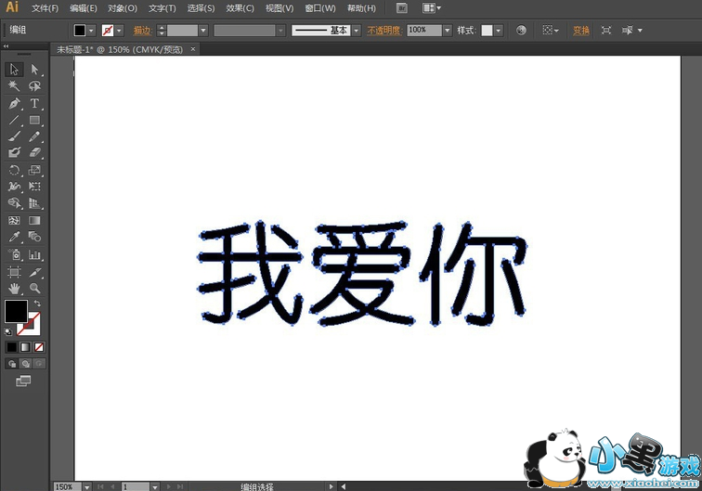Viewport: 702px width, 491px height.
Task: Reset to default fill and stroke
Action: 8,331
